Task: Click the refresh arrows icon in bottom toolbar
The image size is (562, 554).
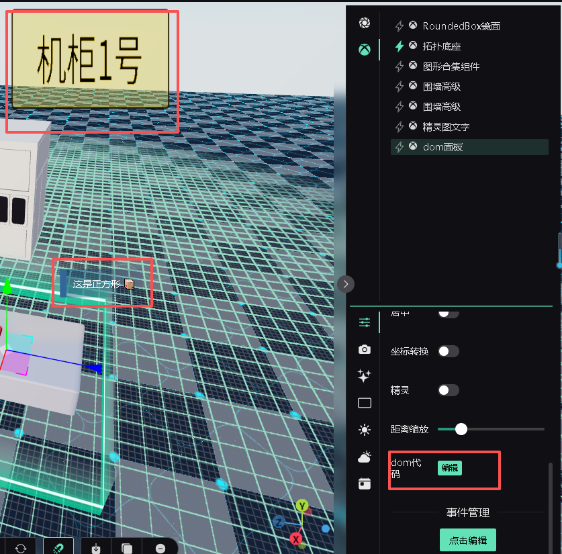Action: (21, 548)
